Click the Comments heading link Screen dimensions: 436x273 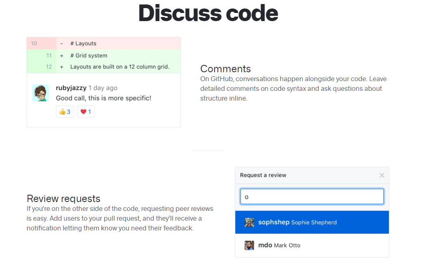(225, 69)
